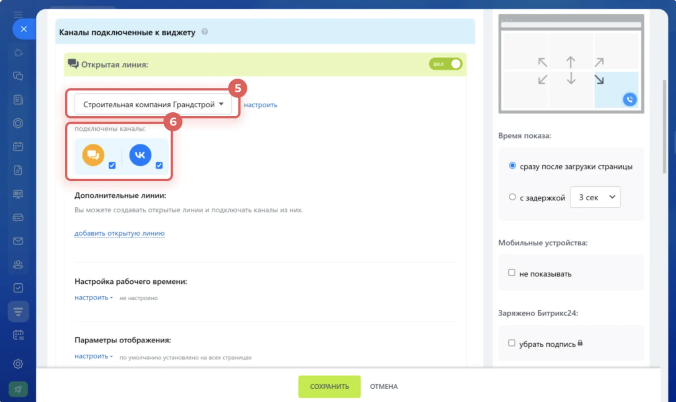Check the 'не показывать' mobile devices checkbox
The image size is (676, 402).
(x=511, y=272)
